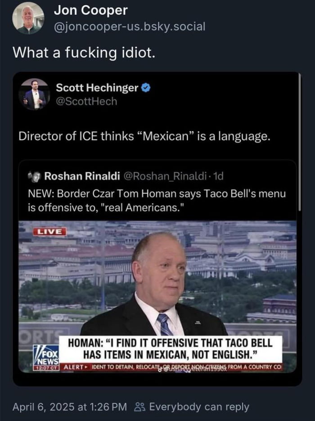Click the people icon beside reply settings
The width and height of the screenshot is (315, 421).
pos(139,407)
